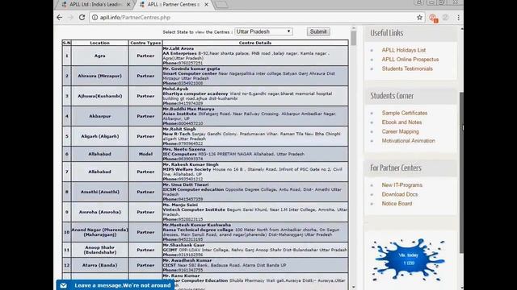Click the Model centre type cell
The image size is (517, 290).
coord(145,154)
